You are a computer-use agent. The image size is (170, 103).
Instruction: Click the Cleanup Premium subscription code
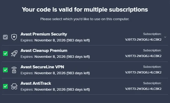click(143, 56)
